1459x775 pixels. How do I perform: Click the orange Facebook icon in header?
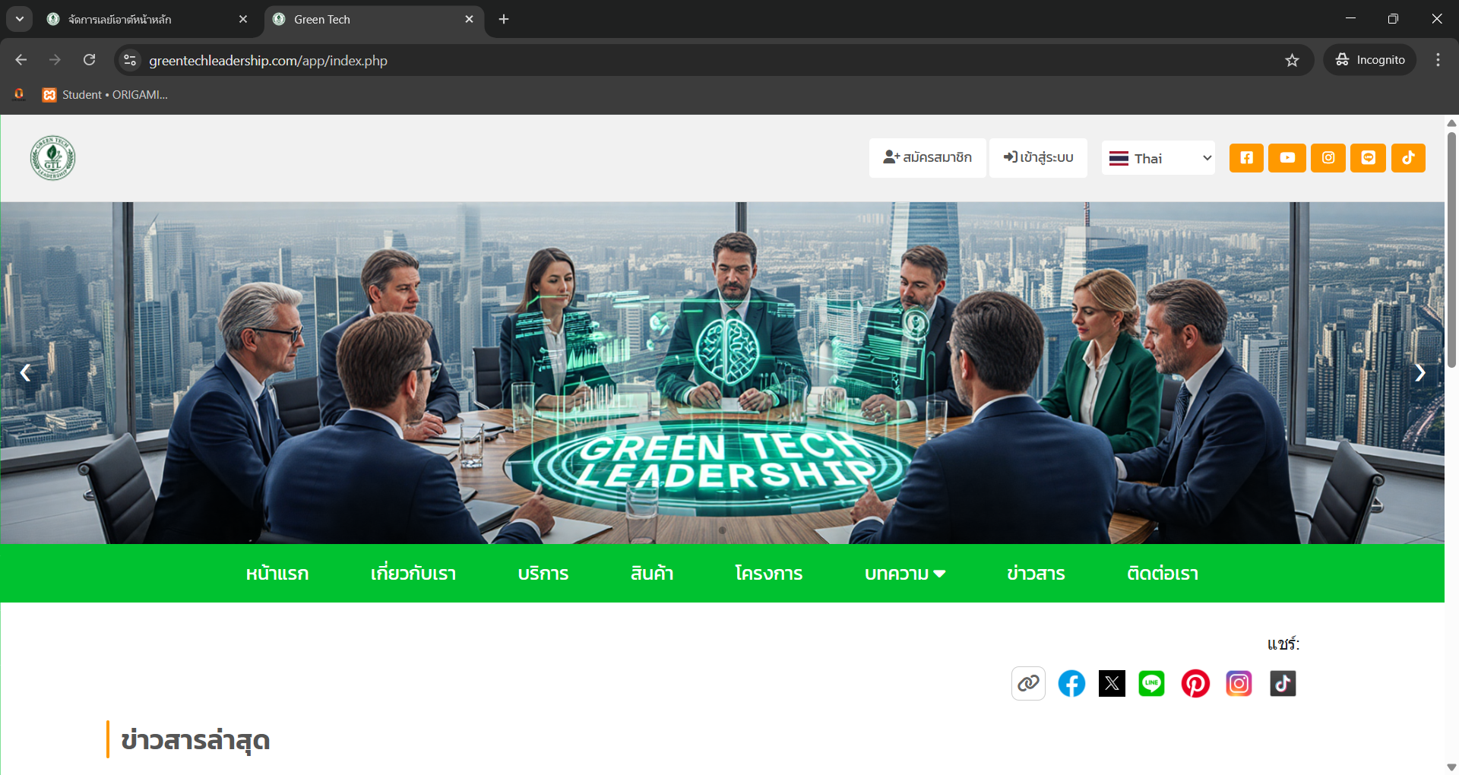coord(1246,158)
